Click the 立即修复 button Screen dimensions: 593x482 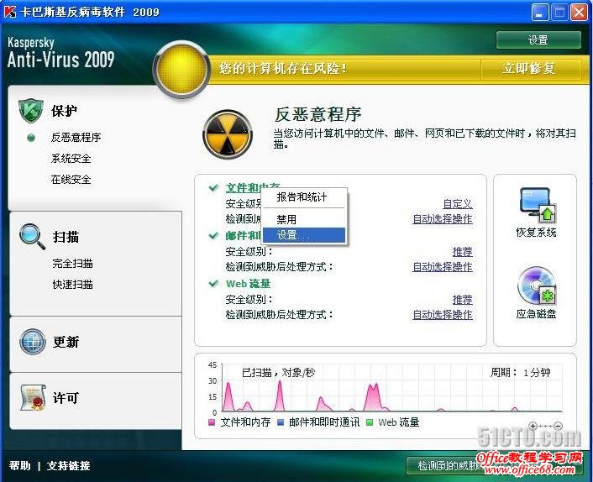tap(529, 69)
